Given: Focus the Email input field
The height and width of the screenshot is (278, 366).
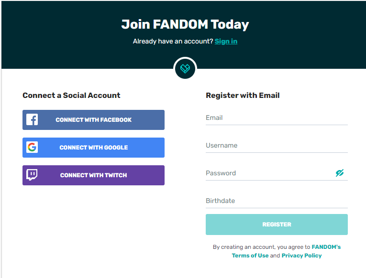Looking at the screenshot, I should click(277, 118).
